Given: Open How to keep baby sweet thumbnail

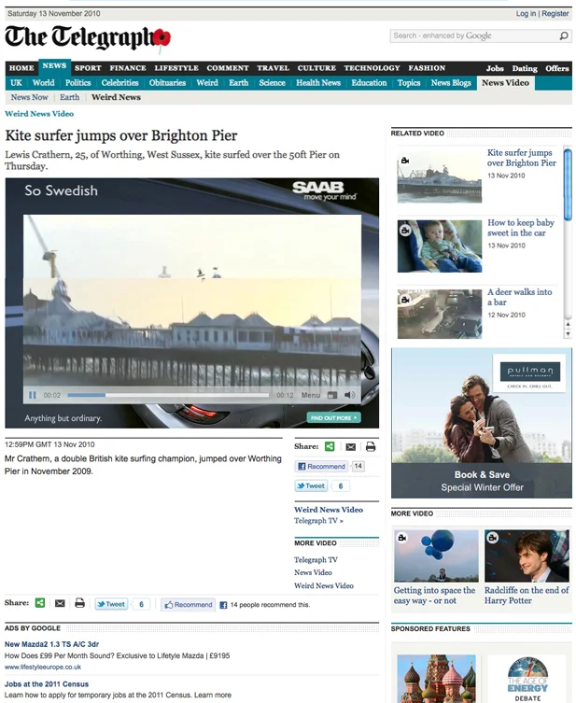Looking at the screenshot, I should click(x=440, y=246).
